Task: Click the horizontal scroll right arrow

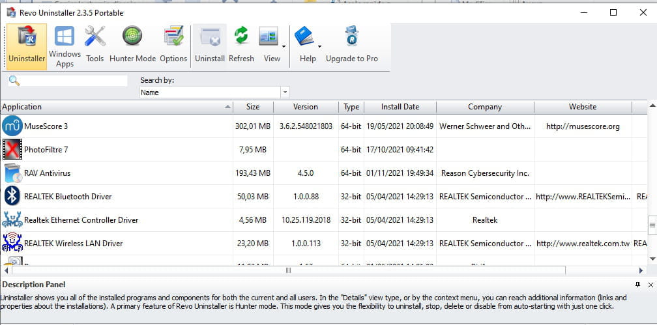Action: [641, 270]
